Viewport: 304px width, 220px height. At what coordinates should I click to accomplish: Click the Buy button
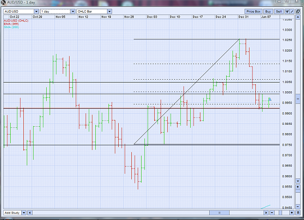[268, 12]
